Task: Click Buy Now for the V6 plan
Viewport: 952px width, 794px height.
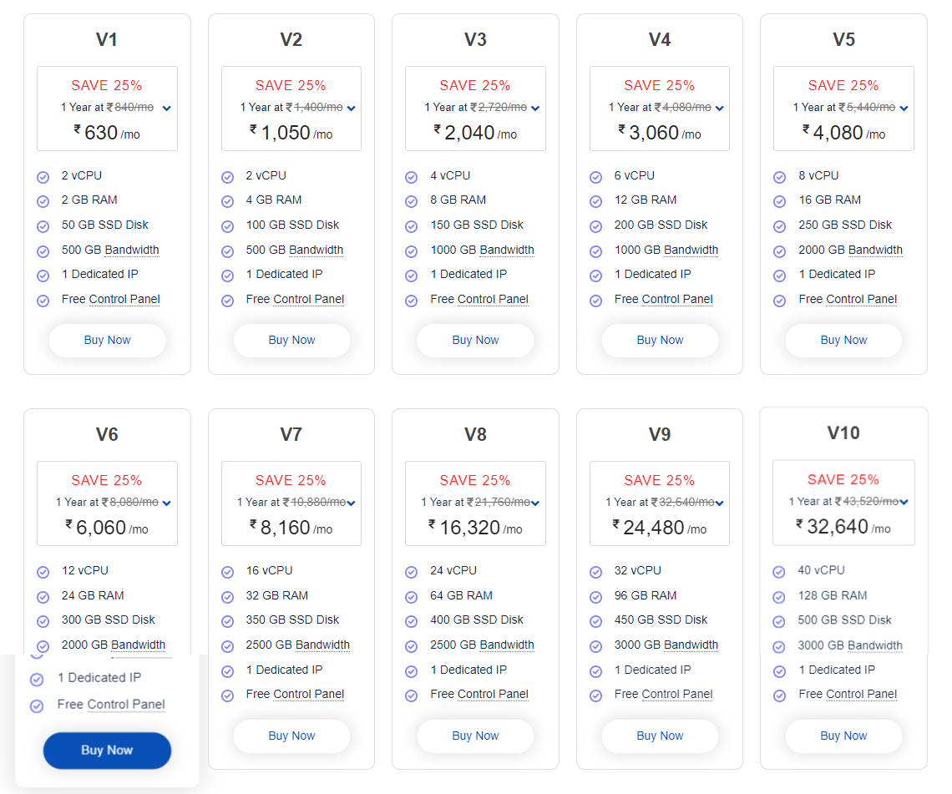Action: click(x=107, y=750)
